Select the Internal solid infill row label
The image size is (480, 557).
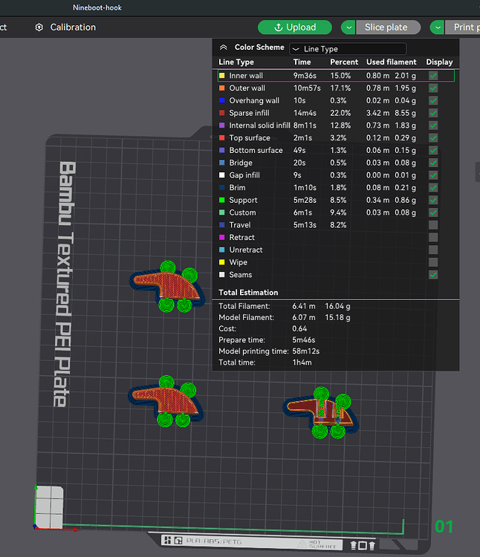259,126
